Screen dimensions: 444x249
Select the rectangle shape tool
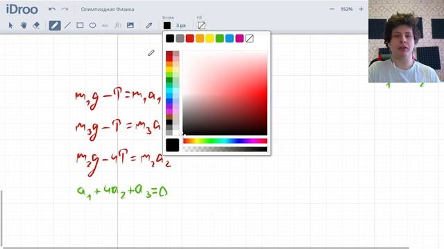[80, 26]
